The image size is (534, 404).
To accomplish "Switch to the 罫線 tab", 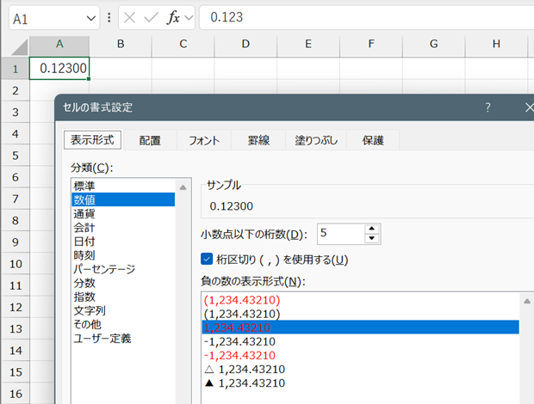I will click(x=258, y=140).
